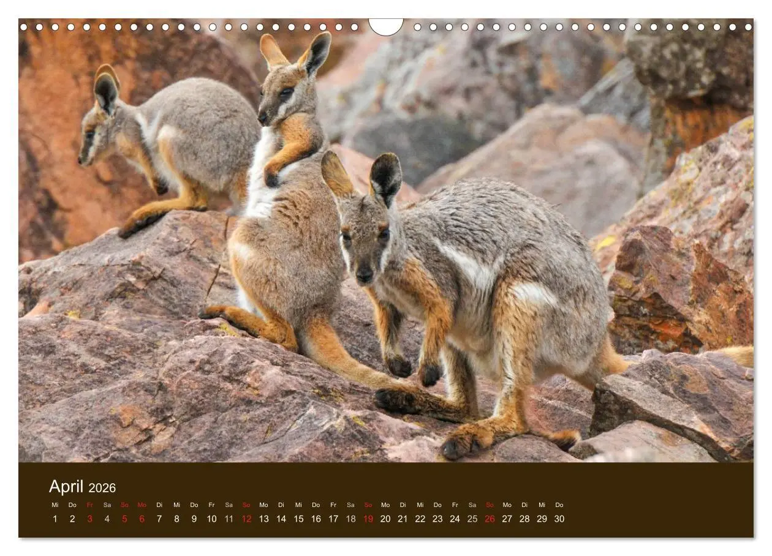Click the red Monday date 6
772x556 pixels.
(140, 520)
